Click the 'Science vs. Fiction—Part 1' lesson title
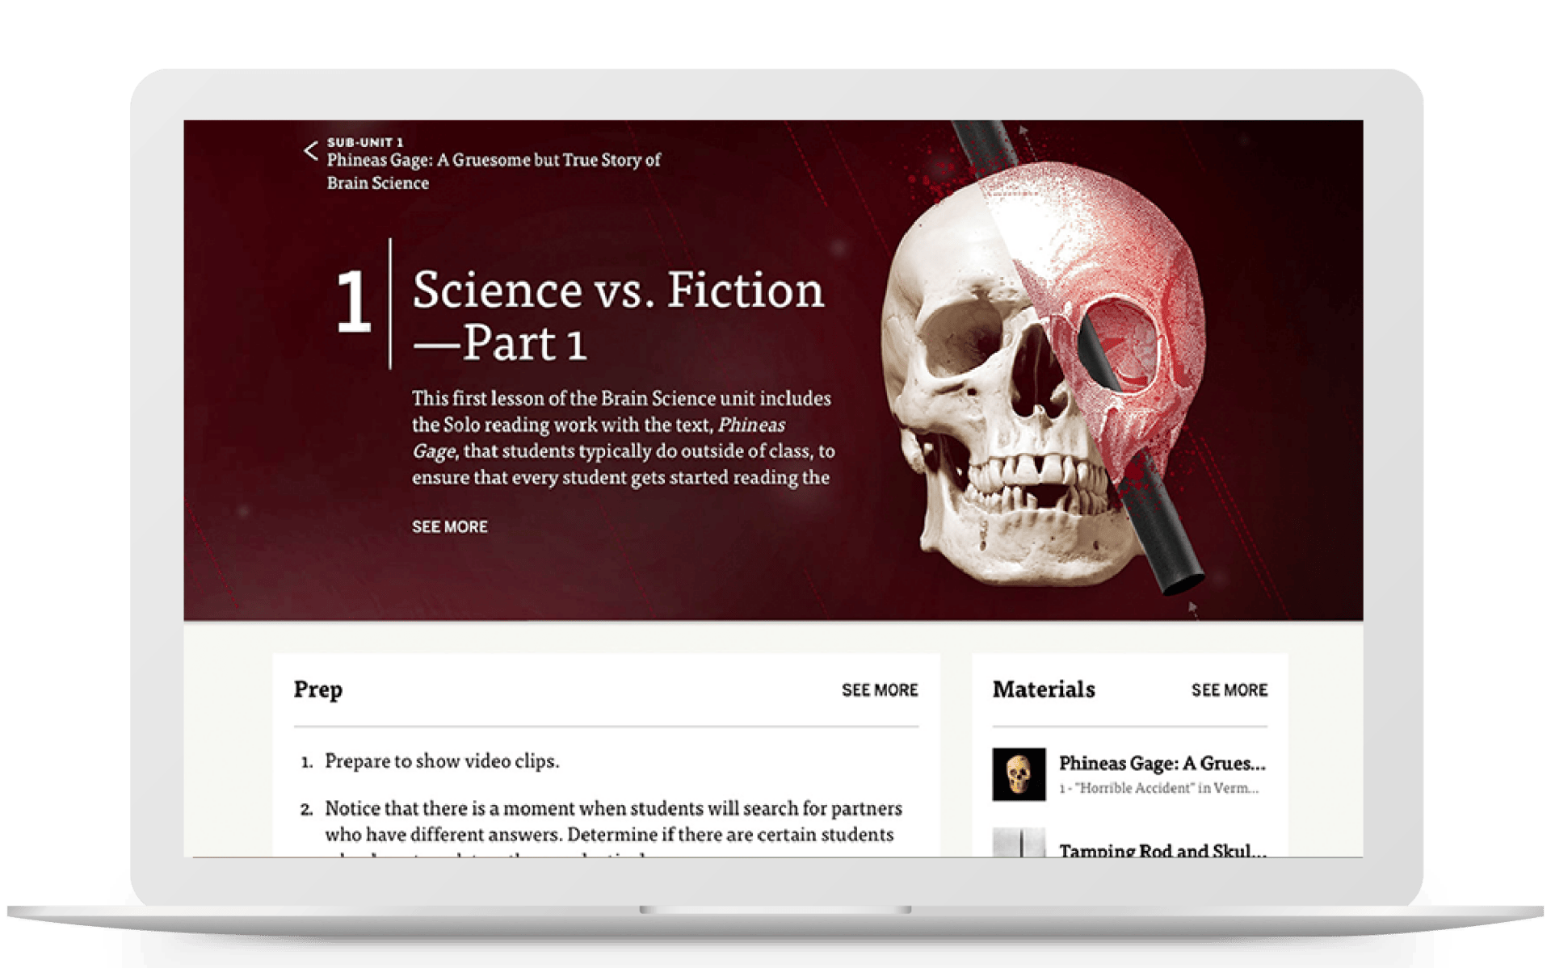Image resolution: width=1551 pixels, height=968 pixels. [x=618, y=316]
